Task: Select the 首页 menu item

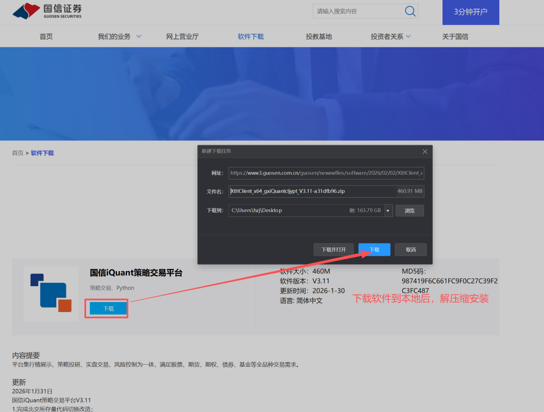Action: tap(46, 36)
